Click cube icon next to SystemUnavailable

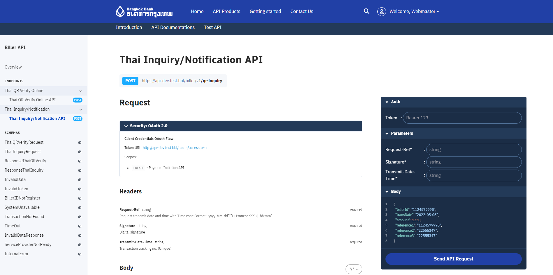(80, 208)
